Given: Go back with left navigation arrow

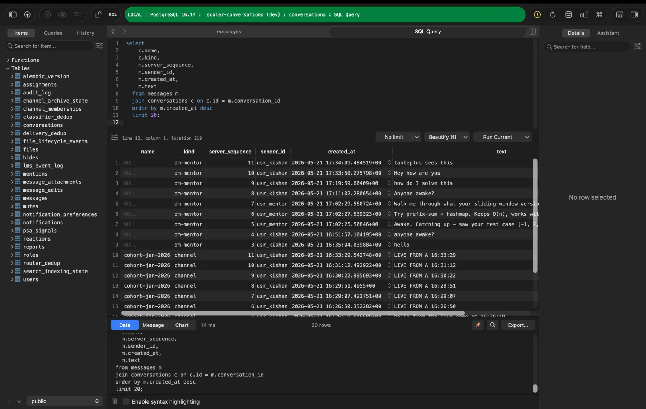Looking at the screenshot, I should (113, 32).
